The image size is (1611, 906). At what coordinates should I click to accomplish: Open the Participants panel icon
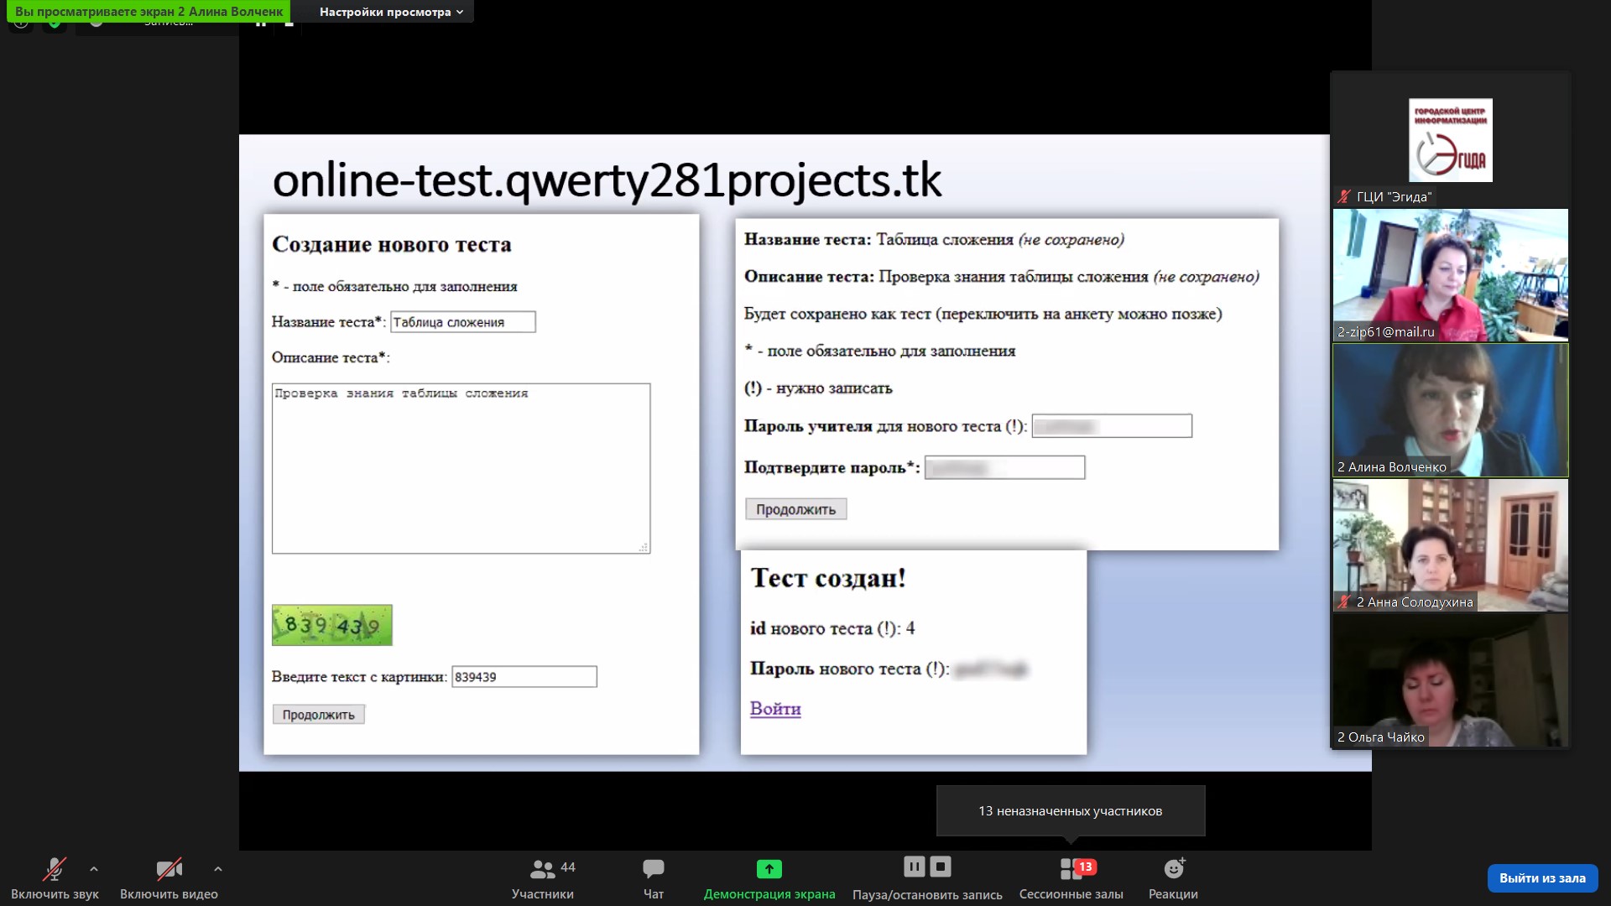[x=543, y=869]
